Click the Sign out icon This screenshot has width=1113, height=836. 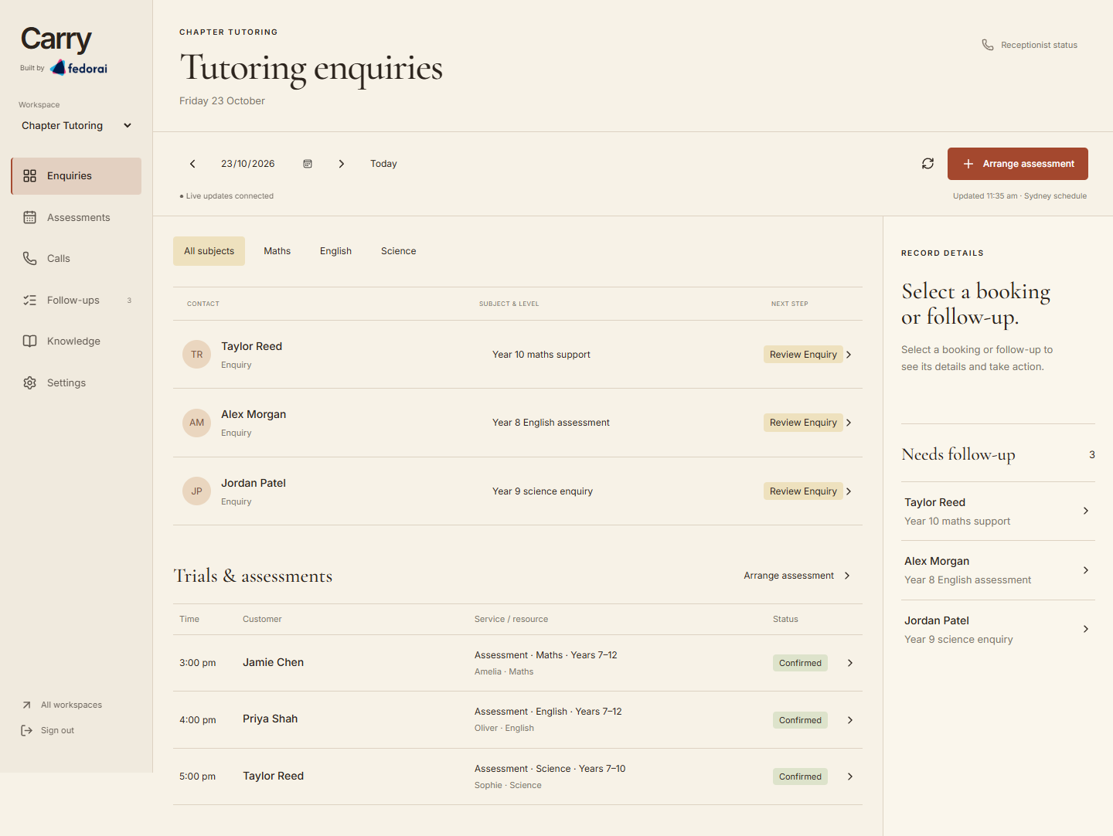tap(26, 730)
